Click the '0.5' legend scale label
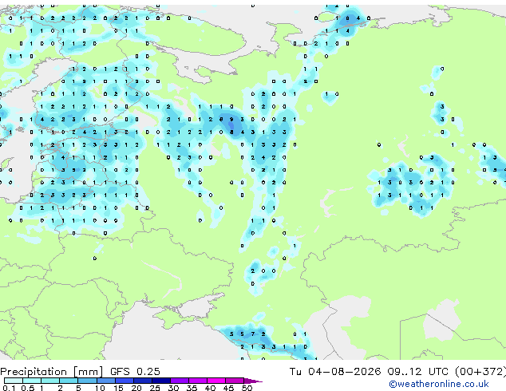 28,388
